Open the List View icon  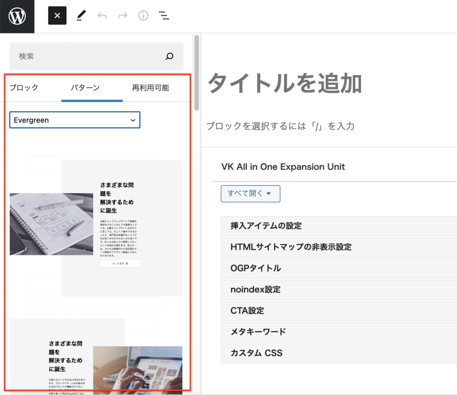coord(164,16)
